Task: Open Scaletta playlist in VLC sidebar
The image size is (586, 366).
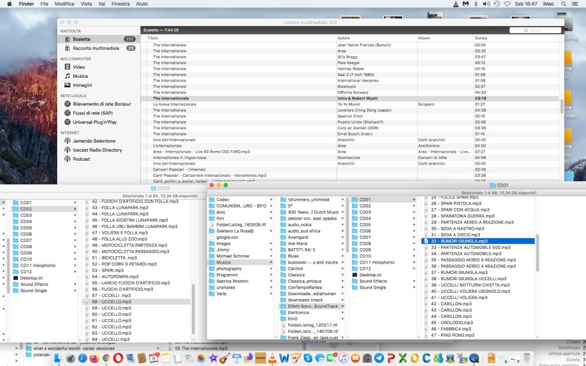Action: click(81, 39)
